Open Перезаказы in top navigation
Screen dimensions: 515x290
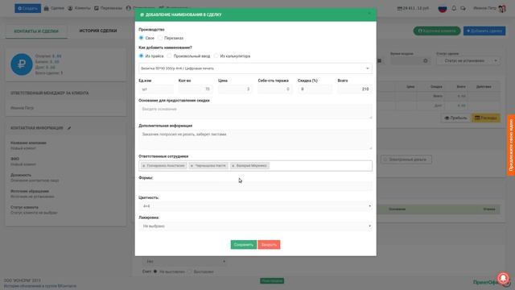(108, 8)
